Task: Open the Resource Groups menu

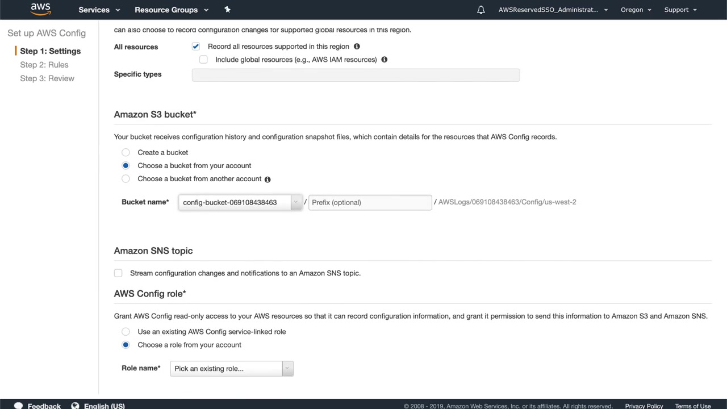Action: (x=172, y=10)
